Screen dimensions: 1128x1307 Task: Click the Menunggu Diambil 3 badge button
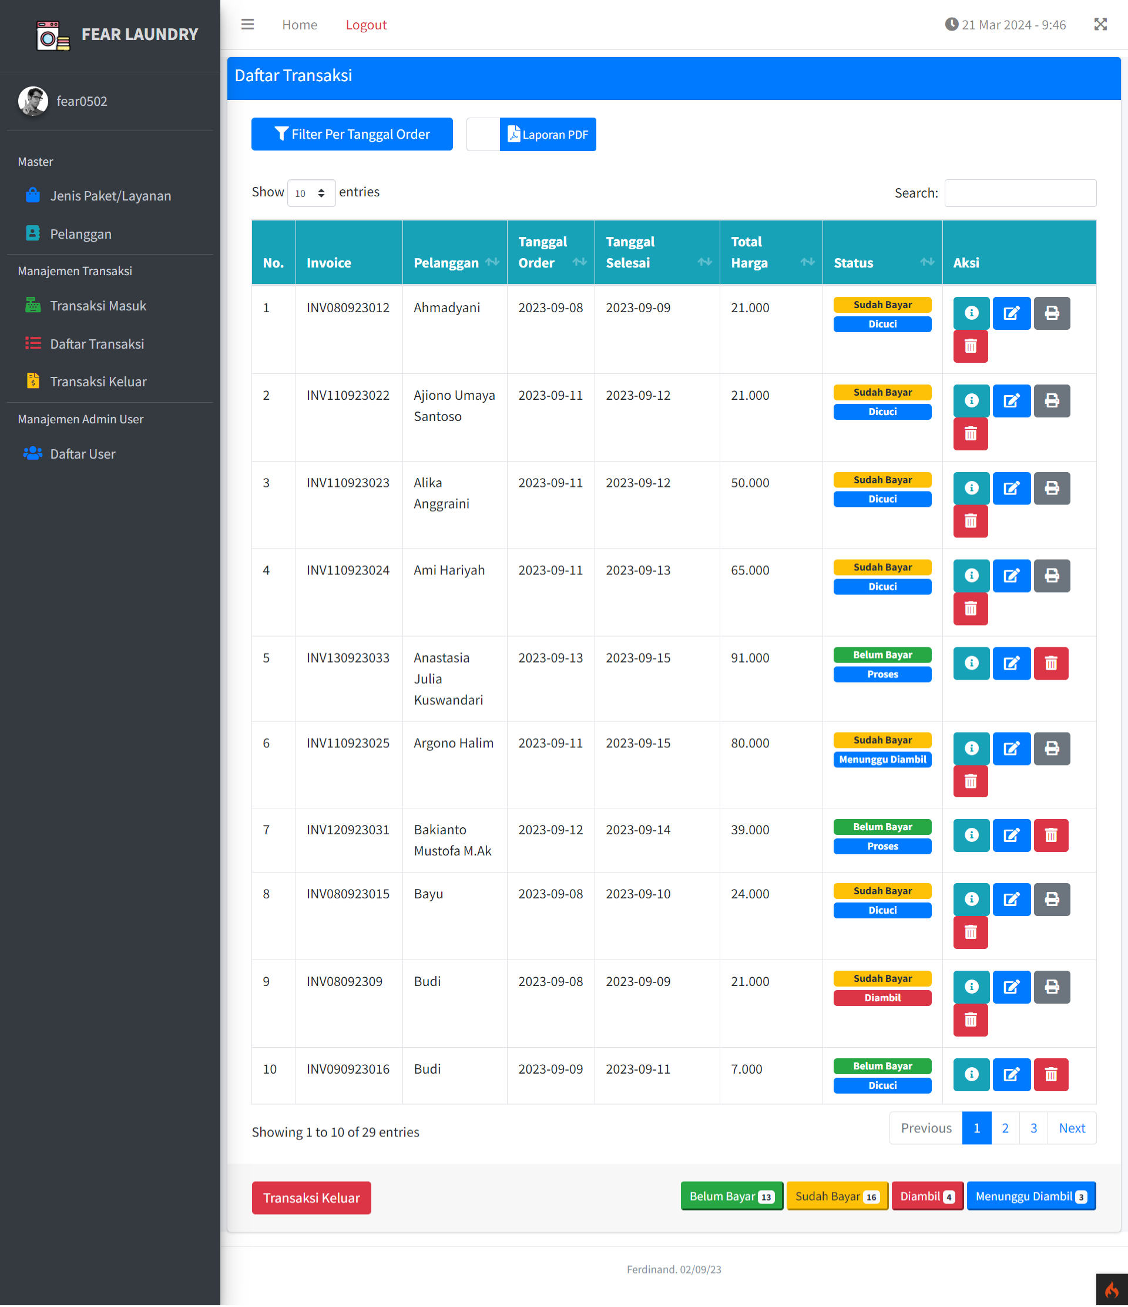1031,1196
